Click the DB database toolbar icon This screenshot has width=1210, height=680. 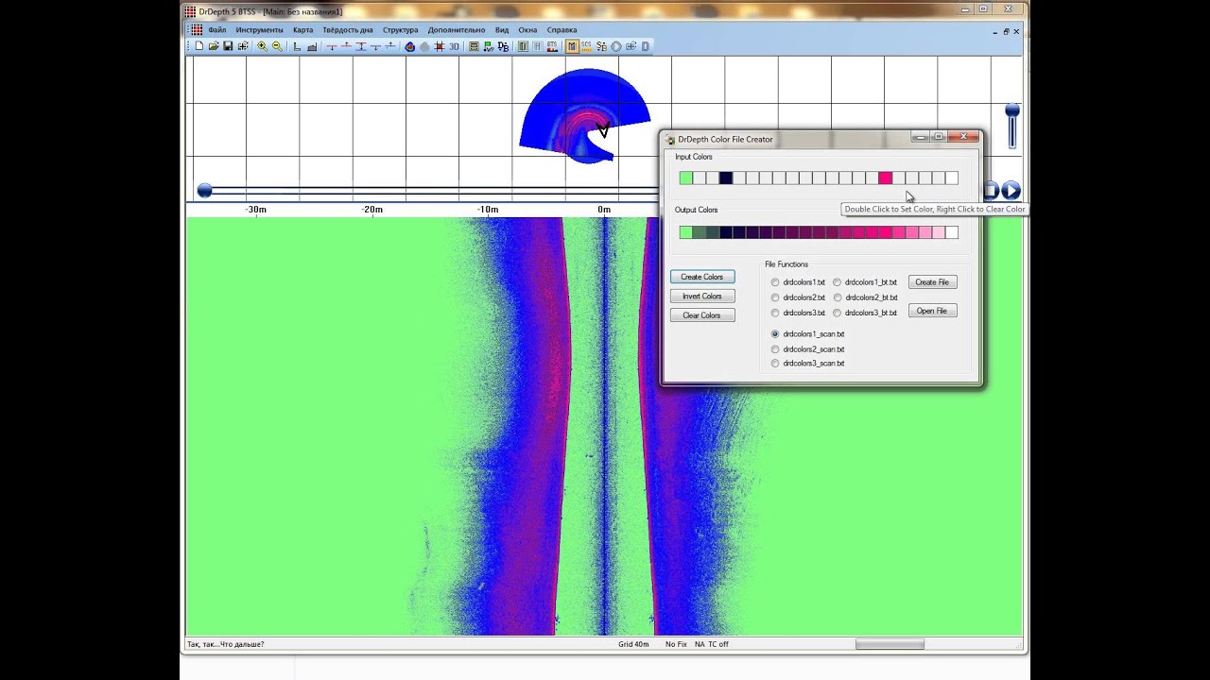503,46
